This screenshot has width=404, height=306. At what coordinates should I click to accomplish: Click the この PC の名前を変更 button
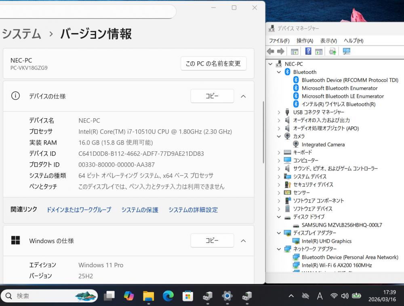click(x=213, y=63)
